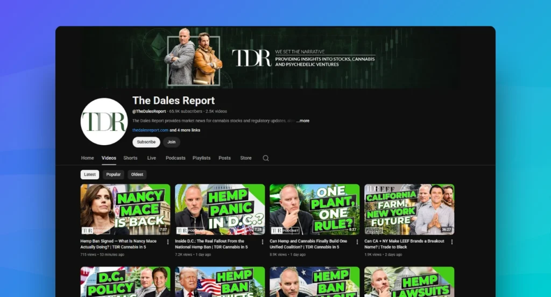Screen dimensions: 551x297
Task: Play the 'California Farm, New York Future' thumbnail
Action: (409, 209)
